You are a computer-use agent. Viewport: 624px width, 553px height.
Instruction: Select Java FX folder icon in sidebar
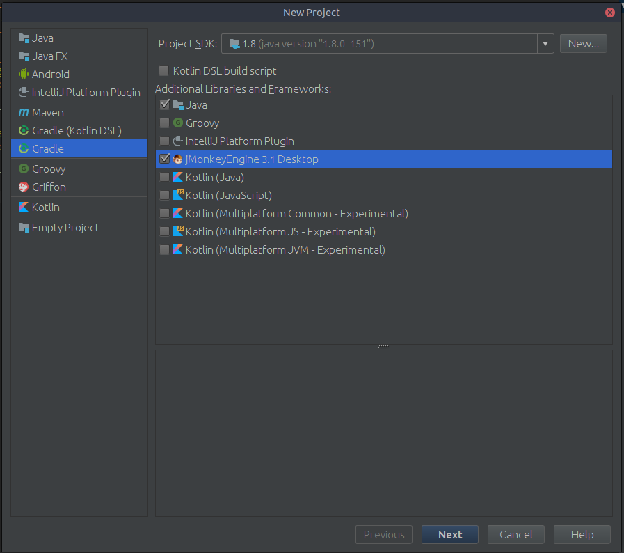click(24, 56)
